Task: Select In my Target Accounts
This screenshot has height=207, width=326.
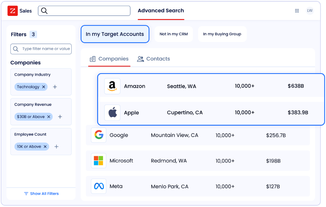Action: [x=115, y=34]
